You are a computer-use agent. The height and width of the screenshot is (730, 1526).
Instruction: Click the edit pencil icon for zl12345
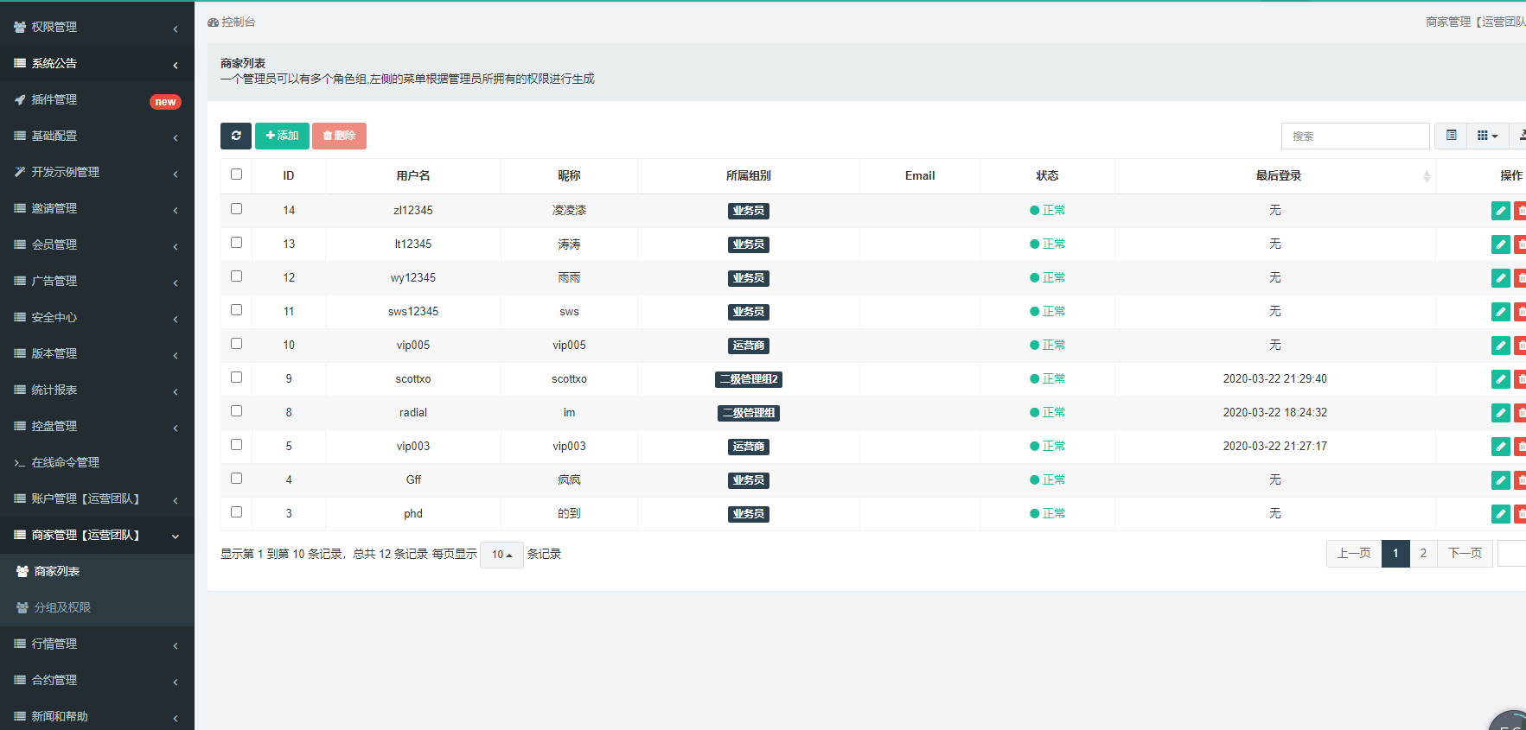(1500, 211)
